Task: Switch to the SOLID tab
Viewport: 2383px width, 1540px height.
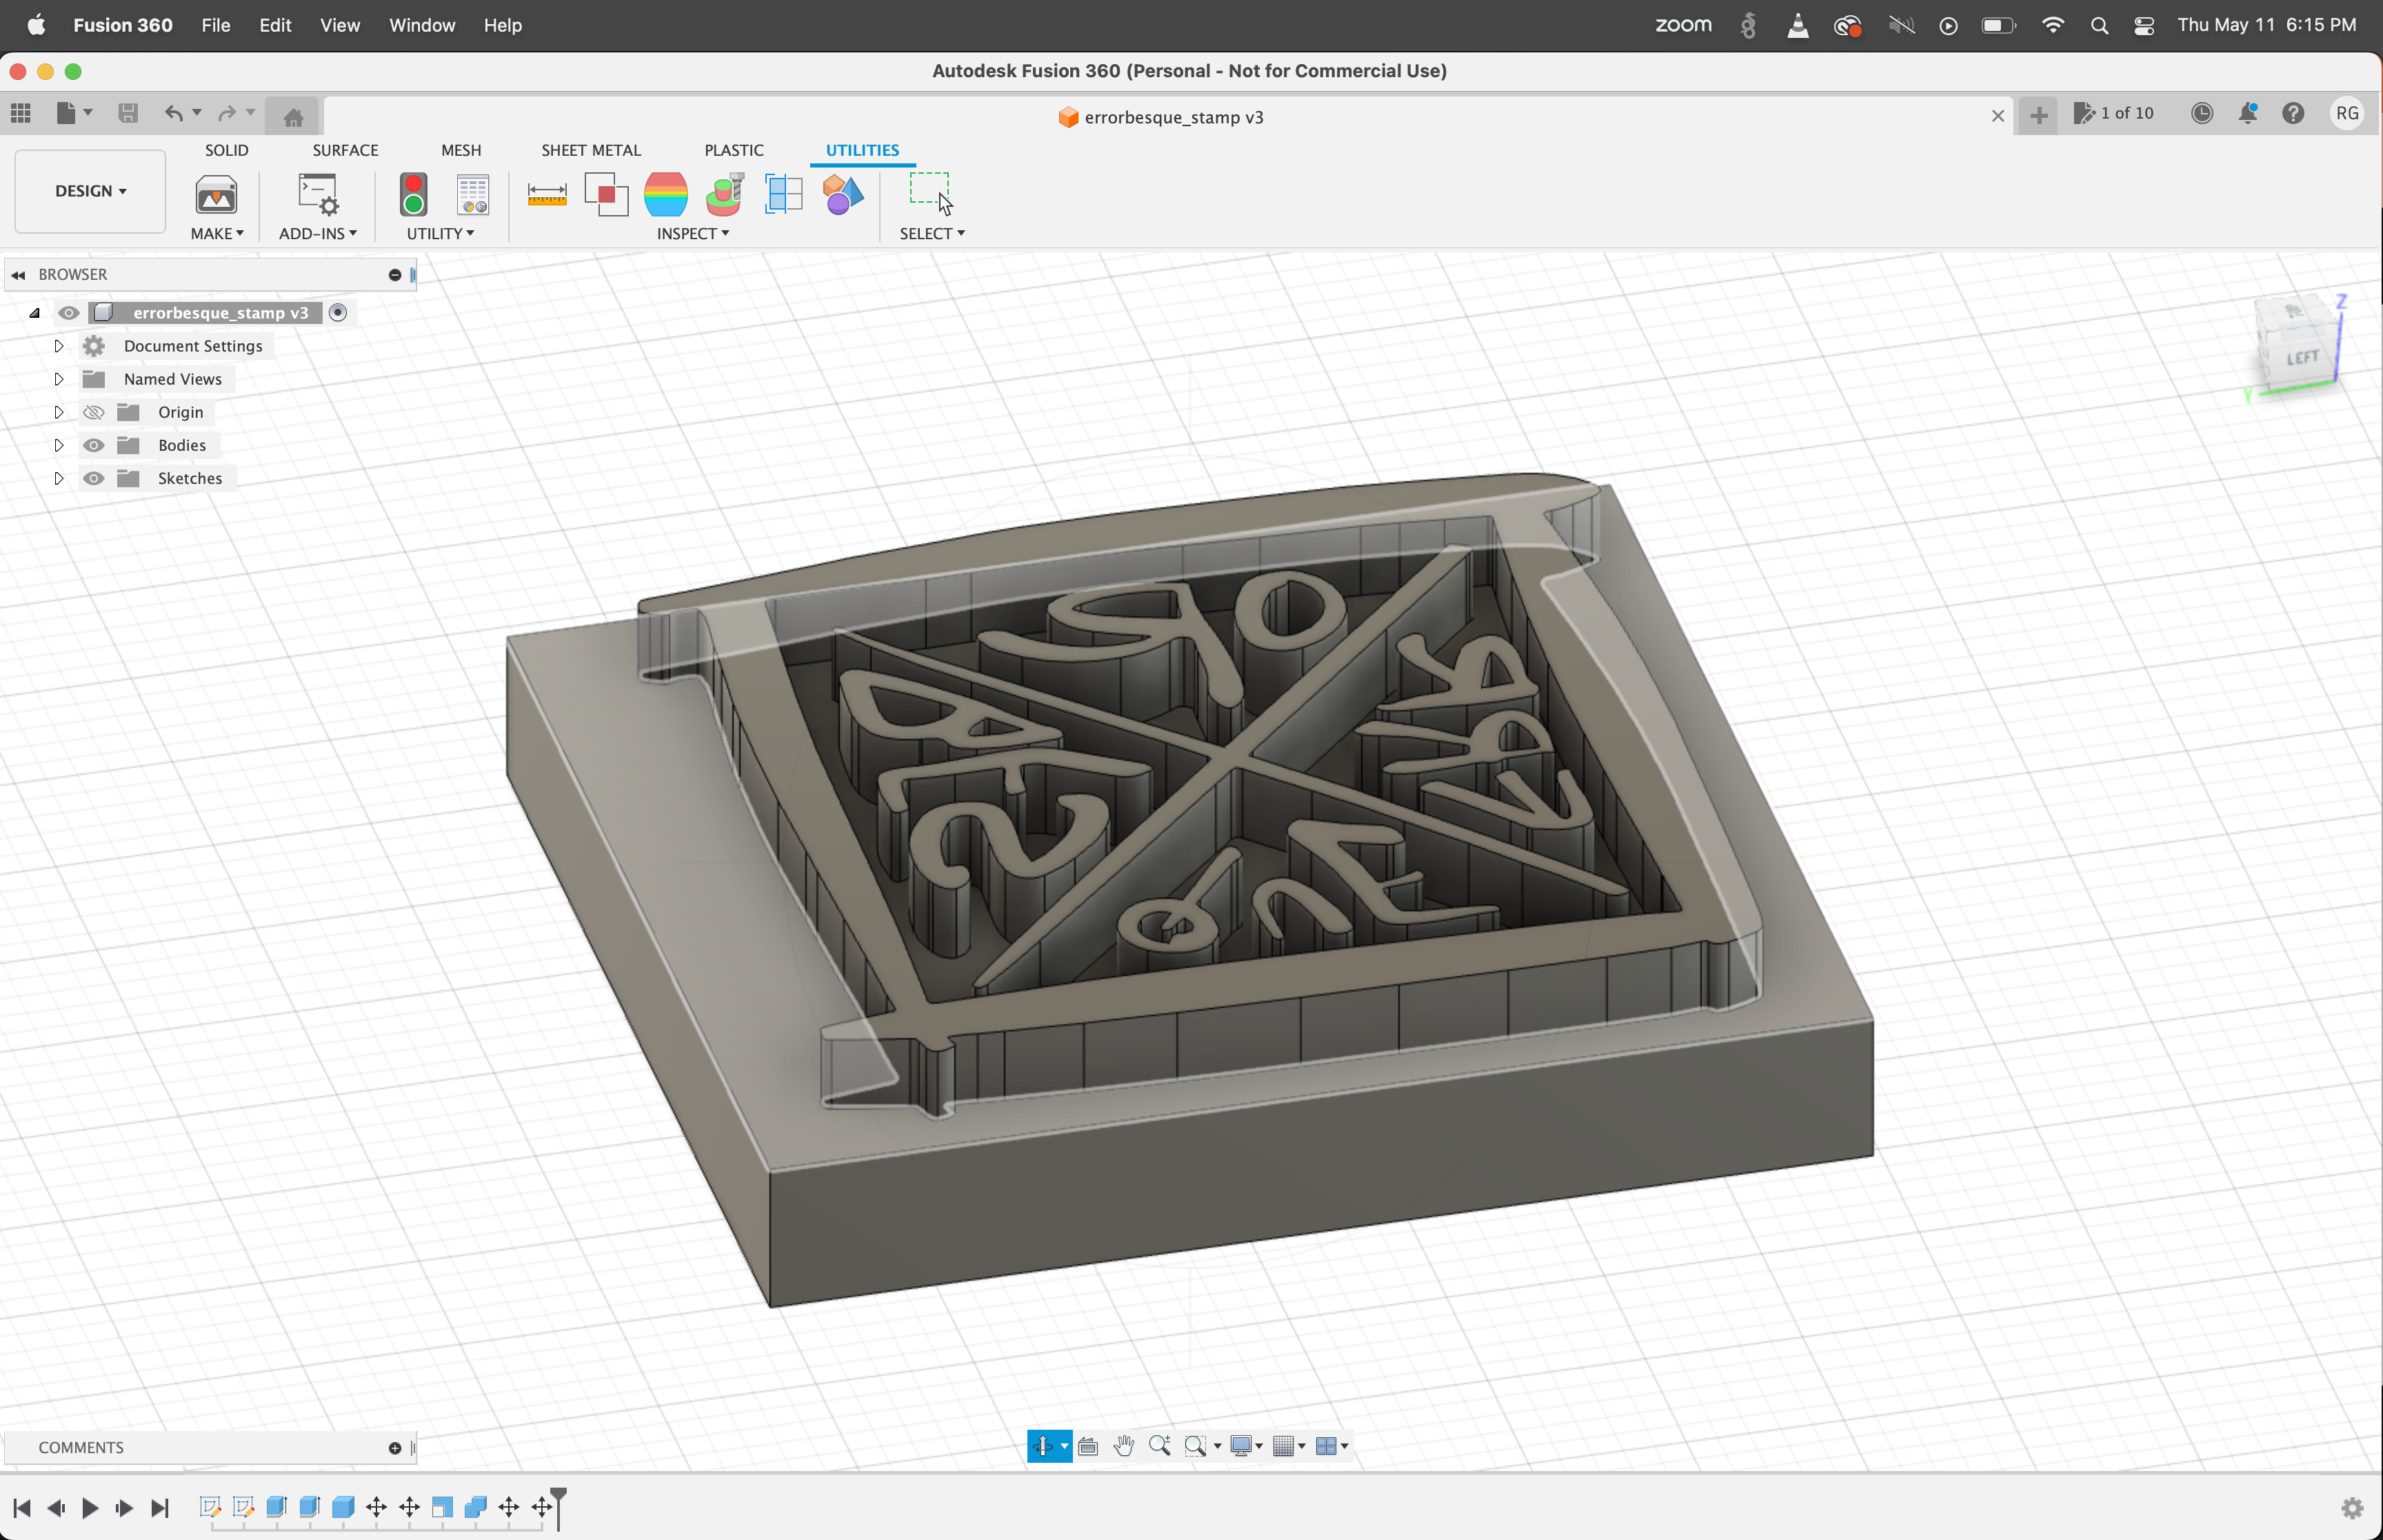Action: pos(226,150)
